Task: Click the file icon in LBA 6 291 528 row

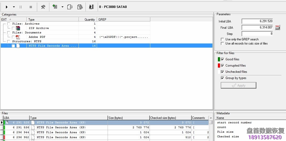Action: (33, 122)
